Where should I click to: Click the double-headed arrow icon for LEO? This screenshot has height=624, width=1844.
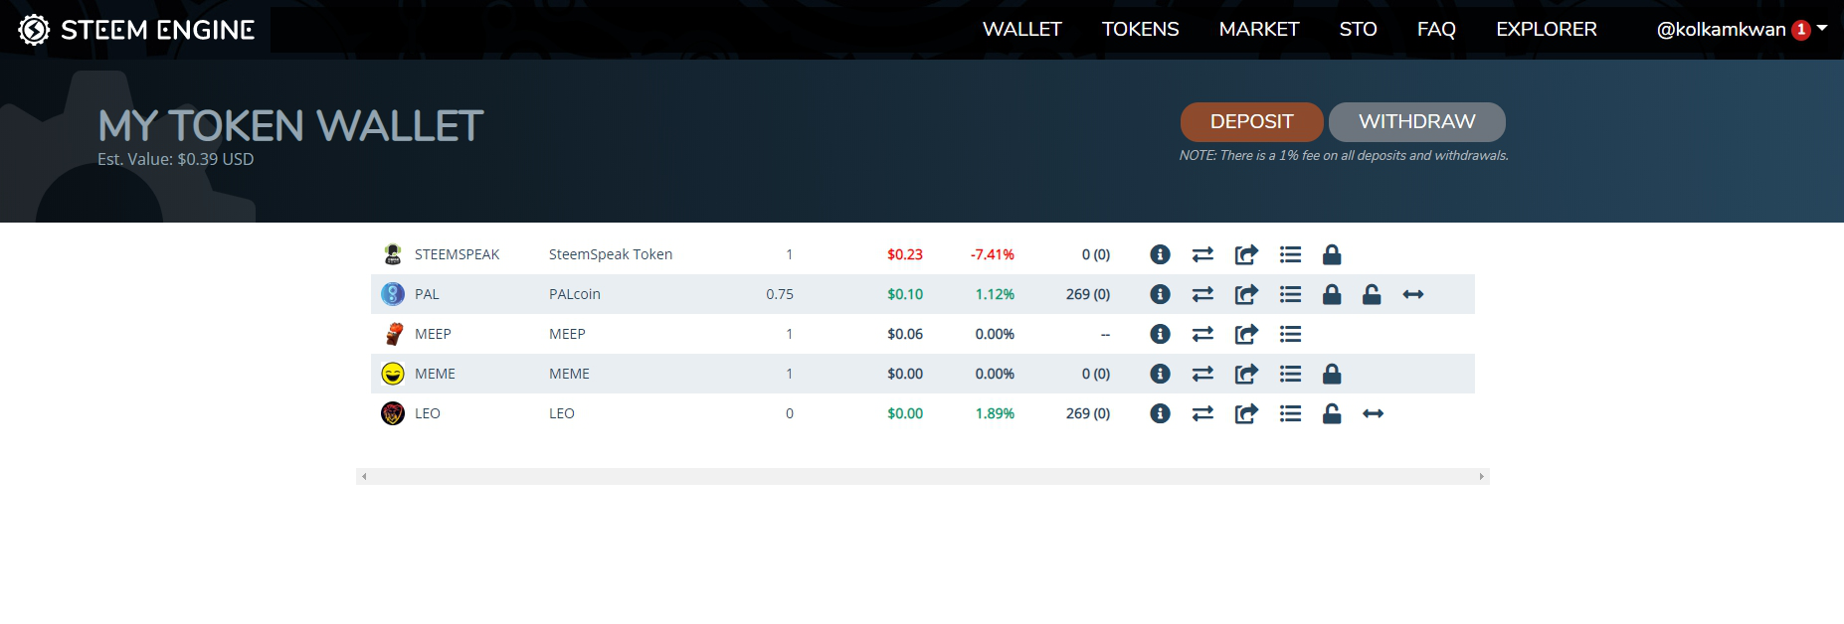click(x=1374, y=413)
